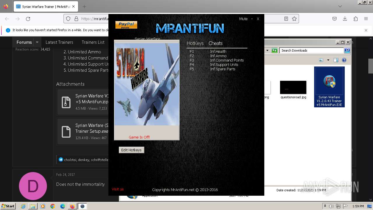Open Explorer help button
This screenshot has width=373, height=210.
click(x=344, y=60)
